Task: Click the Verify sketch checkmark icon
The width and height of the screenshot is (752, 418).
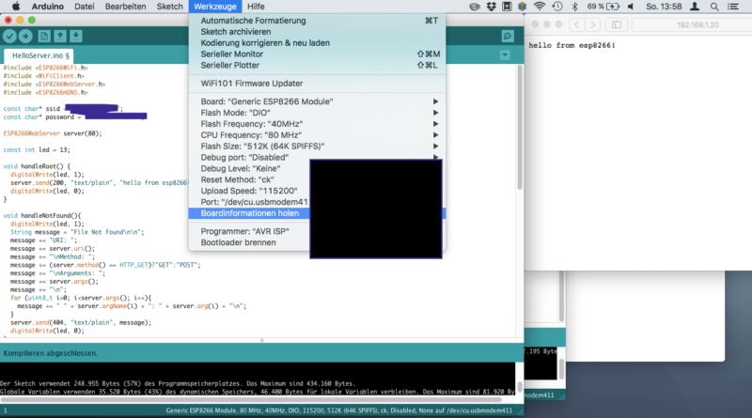Action: [9, 36]
